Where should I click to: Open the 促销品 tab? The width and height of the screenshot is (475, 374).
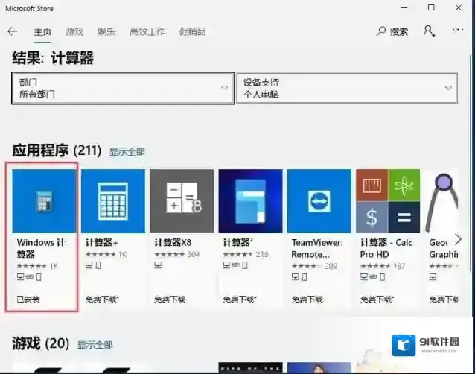(192, 32)
